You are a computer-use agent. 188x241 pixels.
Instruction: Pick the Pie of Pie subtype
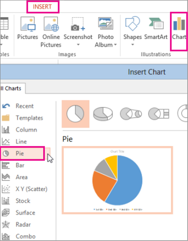[131, 114]
